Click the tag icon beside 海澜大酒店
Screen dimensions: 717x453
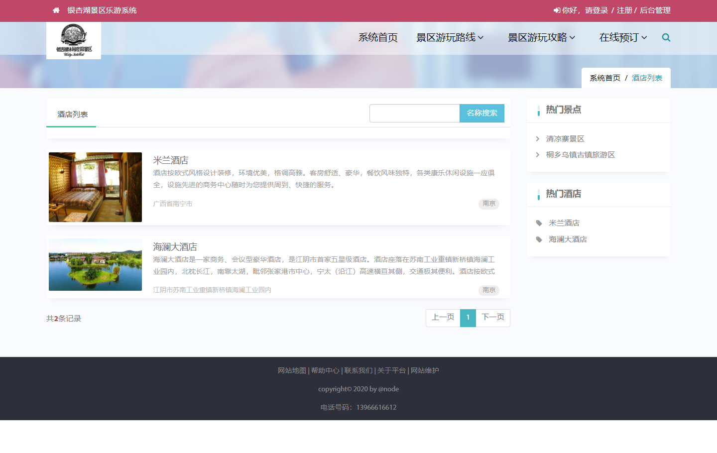[539, 239]
